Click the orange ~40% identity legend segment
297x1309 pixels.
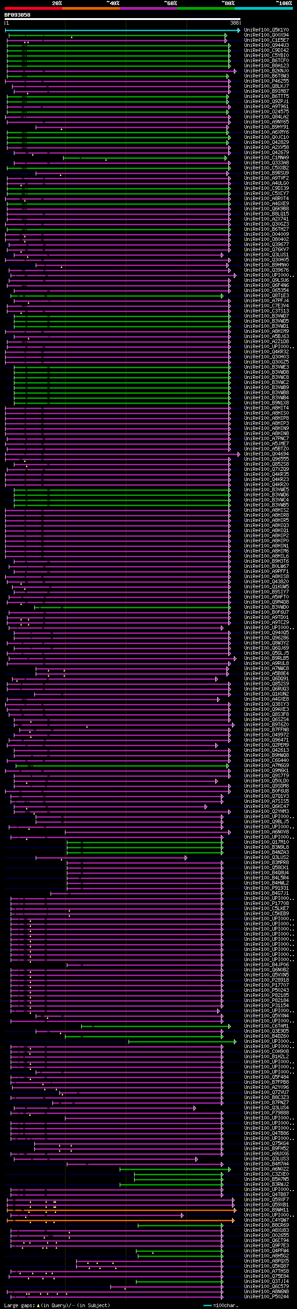pyautogui.click(x=91, y=8)
